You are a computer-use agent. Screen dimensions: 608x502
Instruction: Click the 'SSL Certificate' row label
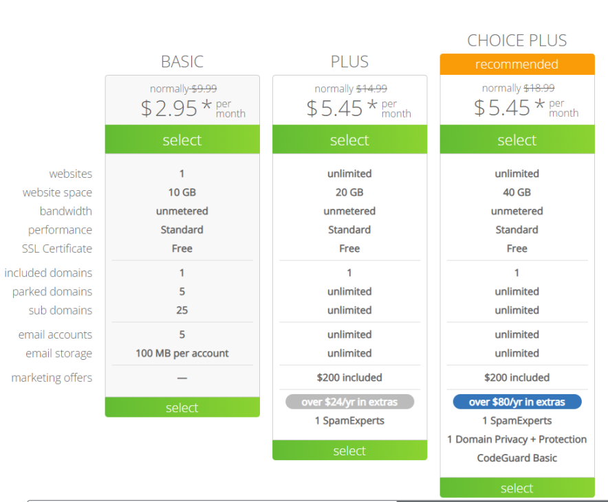click(57, 249)
